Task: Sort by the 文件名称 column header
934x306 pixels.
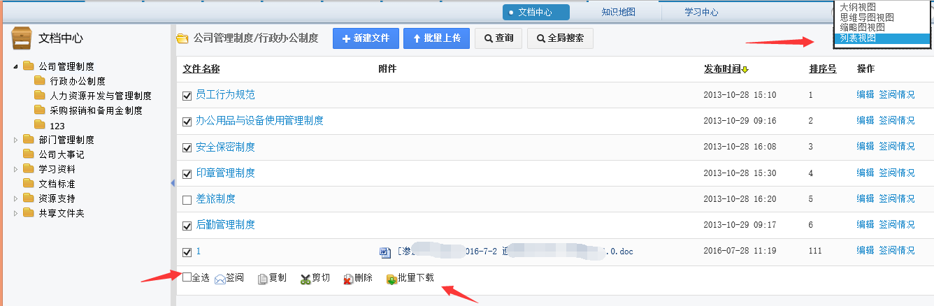Action: [x=201, y=68]
